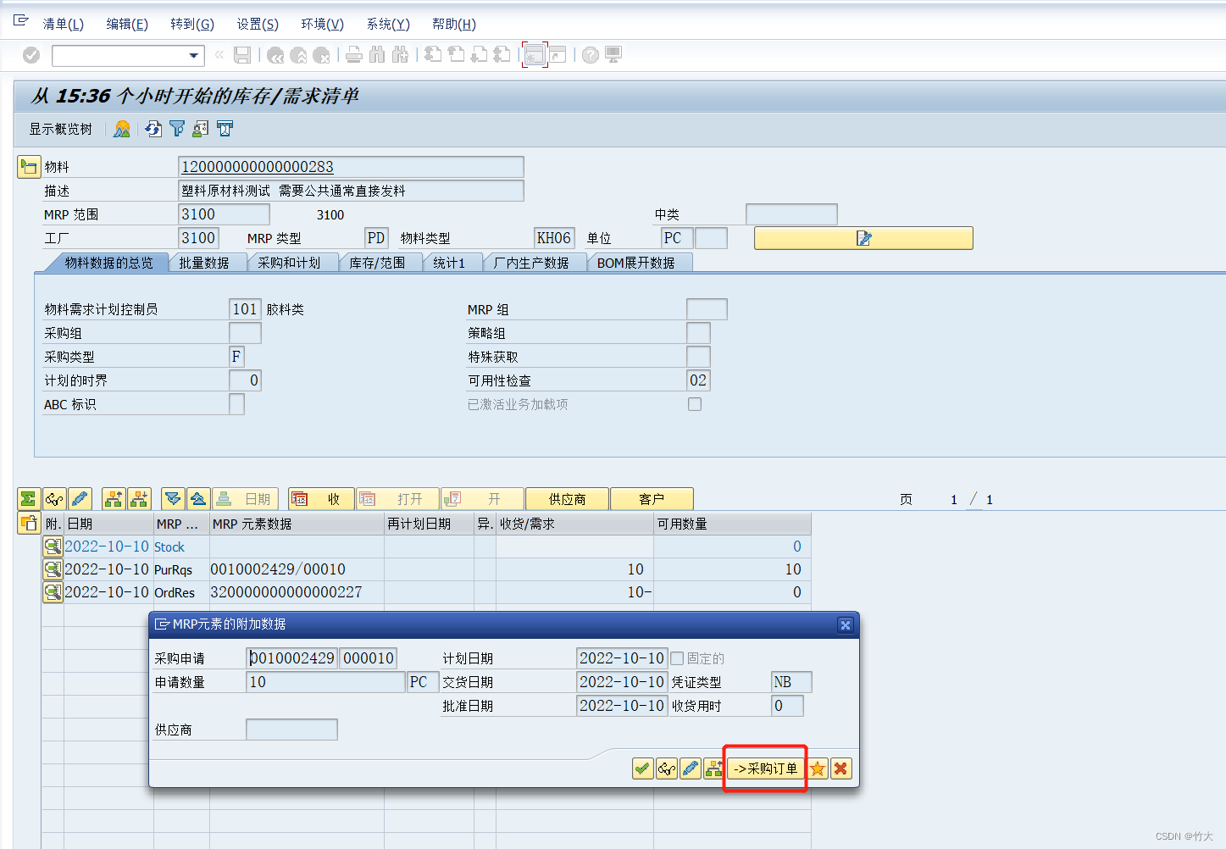Screen dimensions: 1226x849
Task: Open the command field dropdown arrow
Action: click(x=193, y=55)
